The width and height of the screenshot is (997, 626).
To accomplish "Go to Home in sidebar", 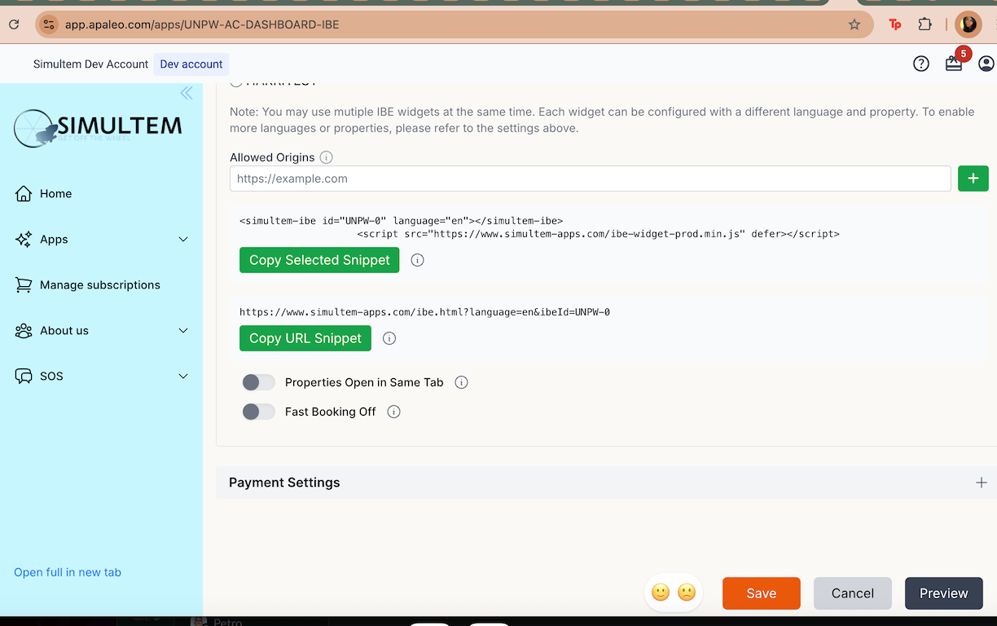I will [56, 193].
